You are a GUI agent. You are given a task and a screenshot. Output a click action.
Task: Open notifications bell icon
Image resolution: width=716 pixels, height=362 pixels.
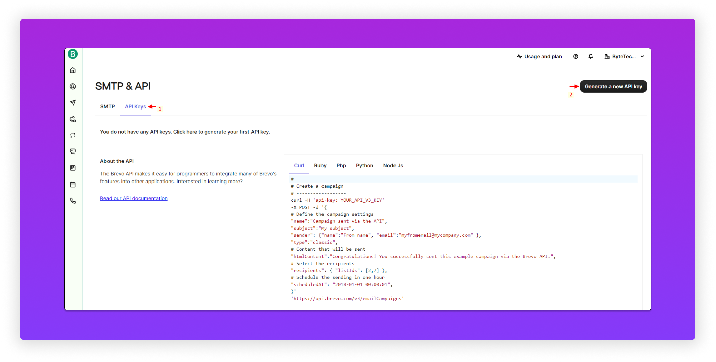pyautogui.click(x=590, y=56)
